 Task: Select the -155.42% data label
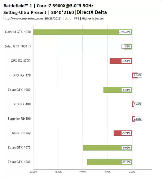(x=125, y=32)
